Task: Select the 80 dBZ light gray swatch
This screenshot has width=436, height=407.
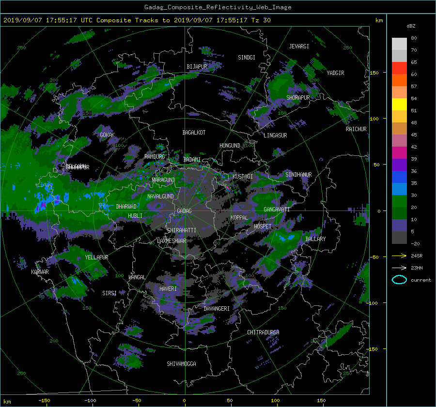Action: point(399,44)
